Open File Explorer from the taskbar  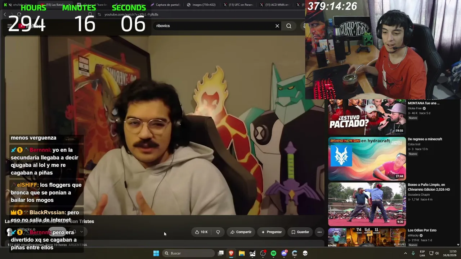tap(242, 253)
